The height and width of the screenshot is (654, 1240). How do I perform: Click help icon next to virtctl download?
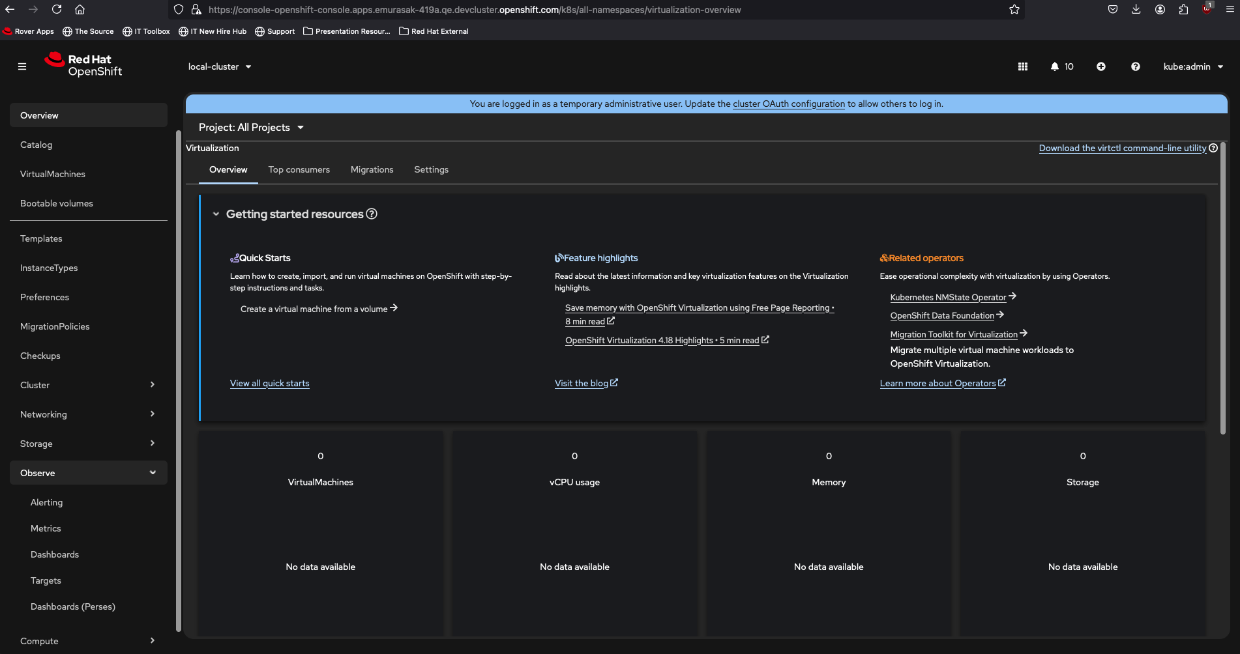point(1213,148)
